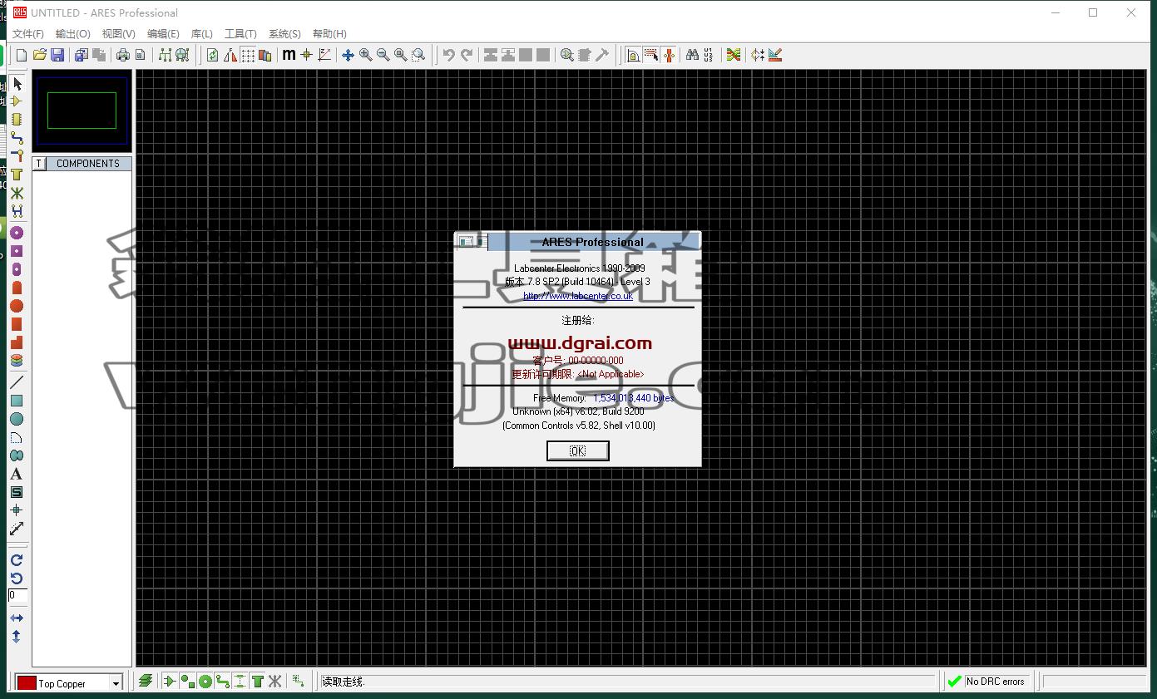
Task: Click the OK button in the dialog
Action: coord(578,450)
